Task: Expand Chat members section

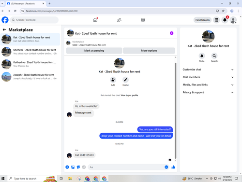Action: (x=208, y=77)
